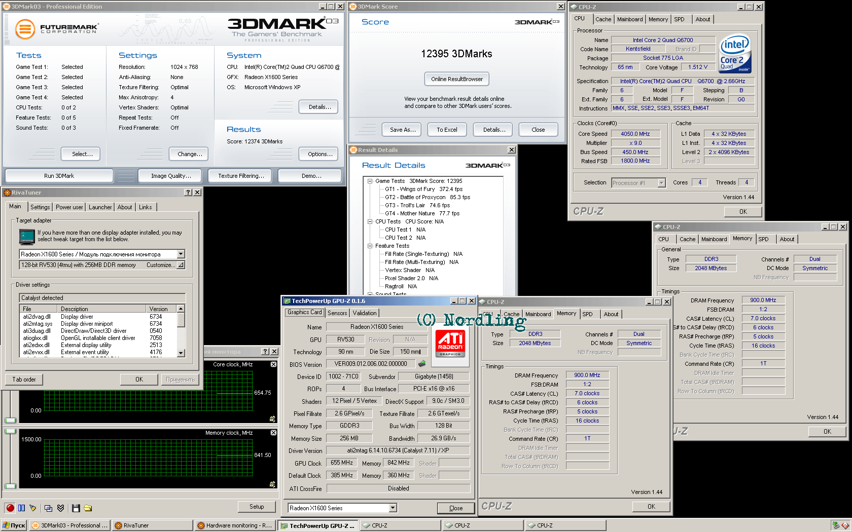Click the To Excel button in 3DMark Score

[x=447, y=130]
